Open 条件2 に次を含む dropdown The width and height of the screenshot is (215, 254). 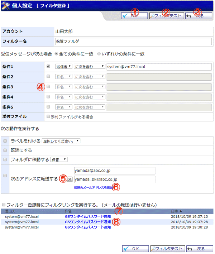click(90, 77)
